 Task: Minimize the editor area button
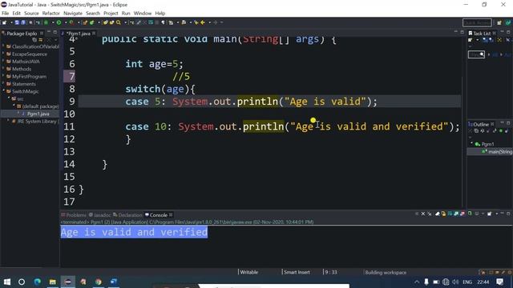(456, 32)
